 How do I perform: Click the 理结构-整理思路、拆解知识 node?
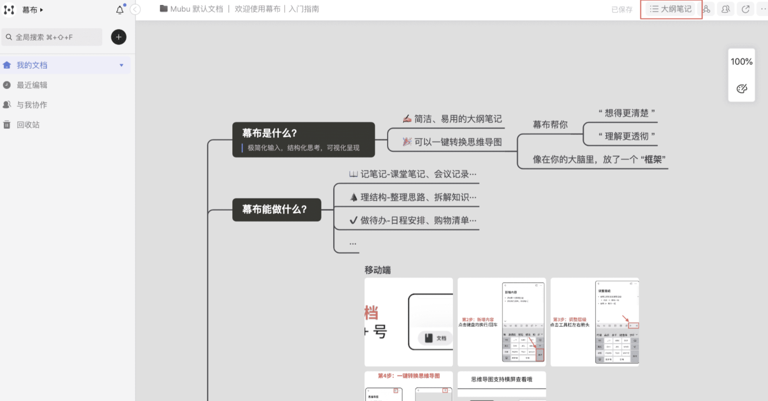coord(413,197)
